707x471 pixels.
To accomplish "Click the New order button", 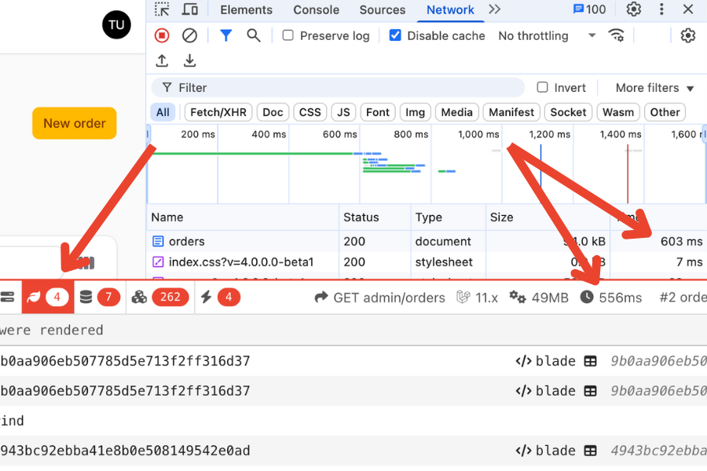I will [74, 123].
